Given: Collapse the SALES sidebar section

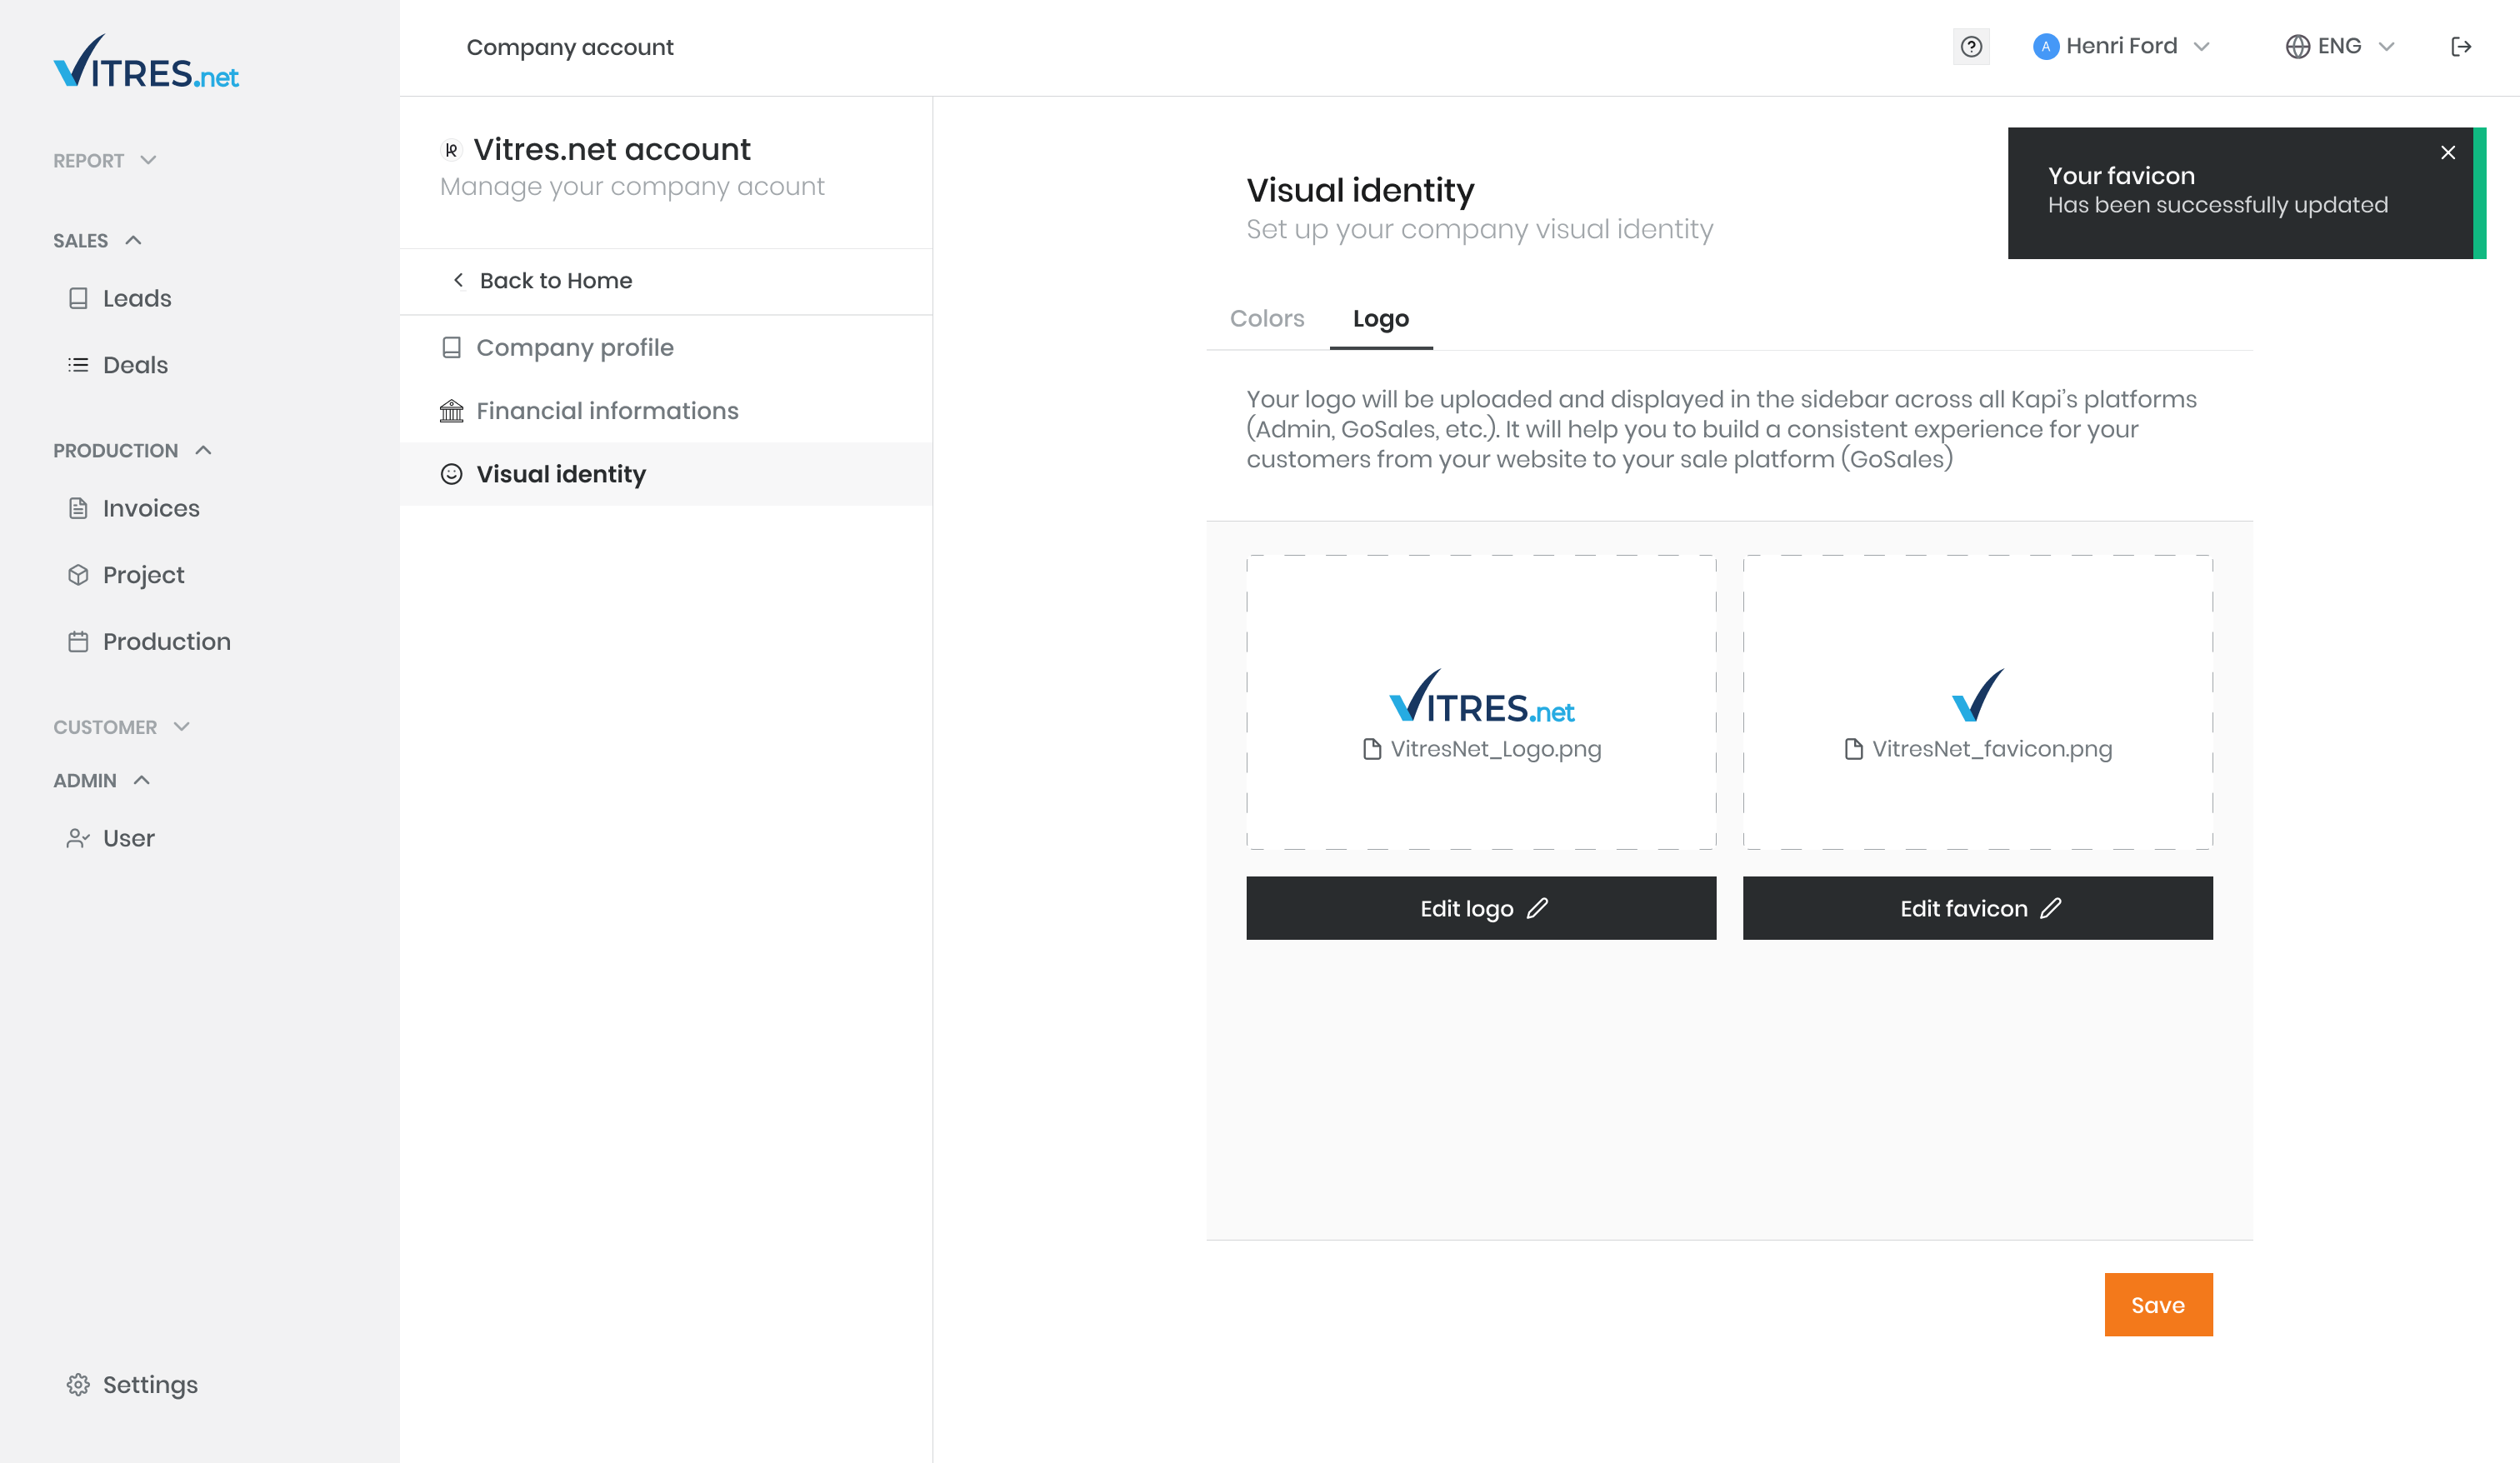Looking at the screenshot, I should [x=98, y=240].
